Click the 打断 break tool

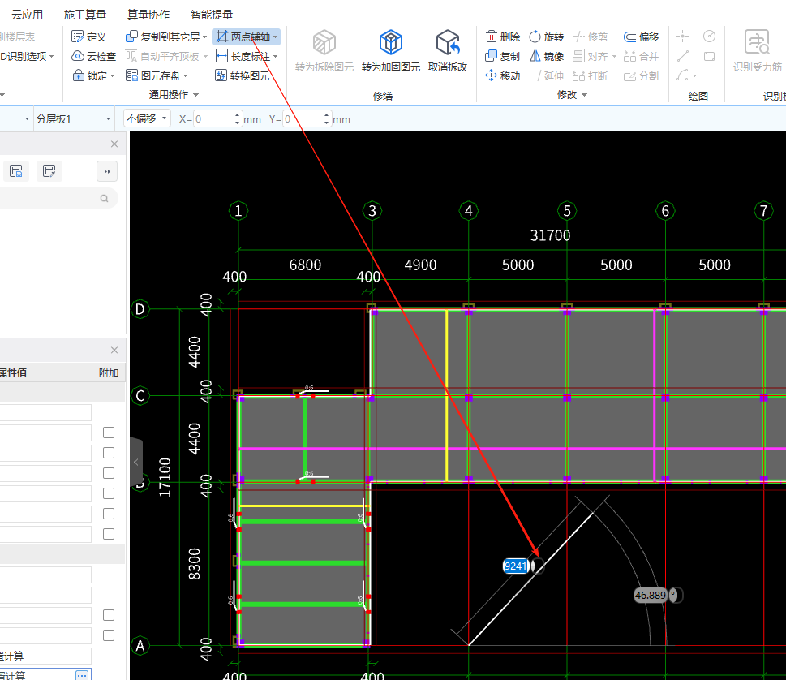(590, 75)
